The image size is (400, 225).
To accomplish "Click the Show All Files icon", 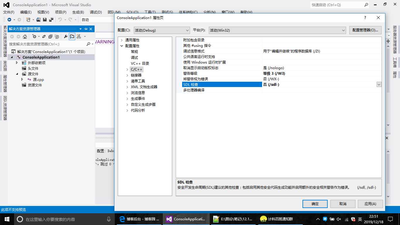I will click(x=57, y=37).
